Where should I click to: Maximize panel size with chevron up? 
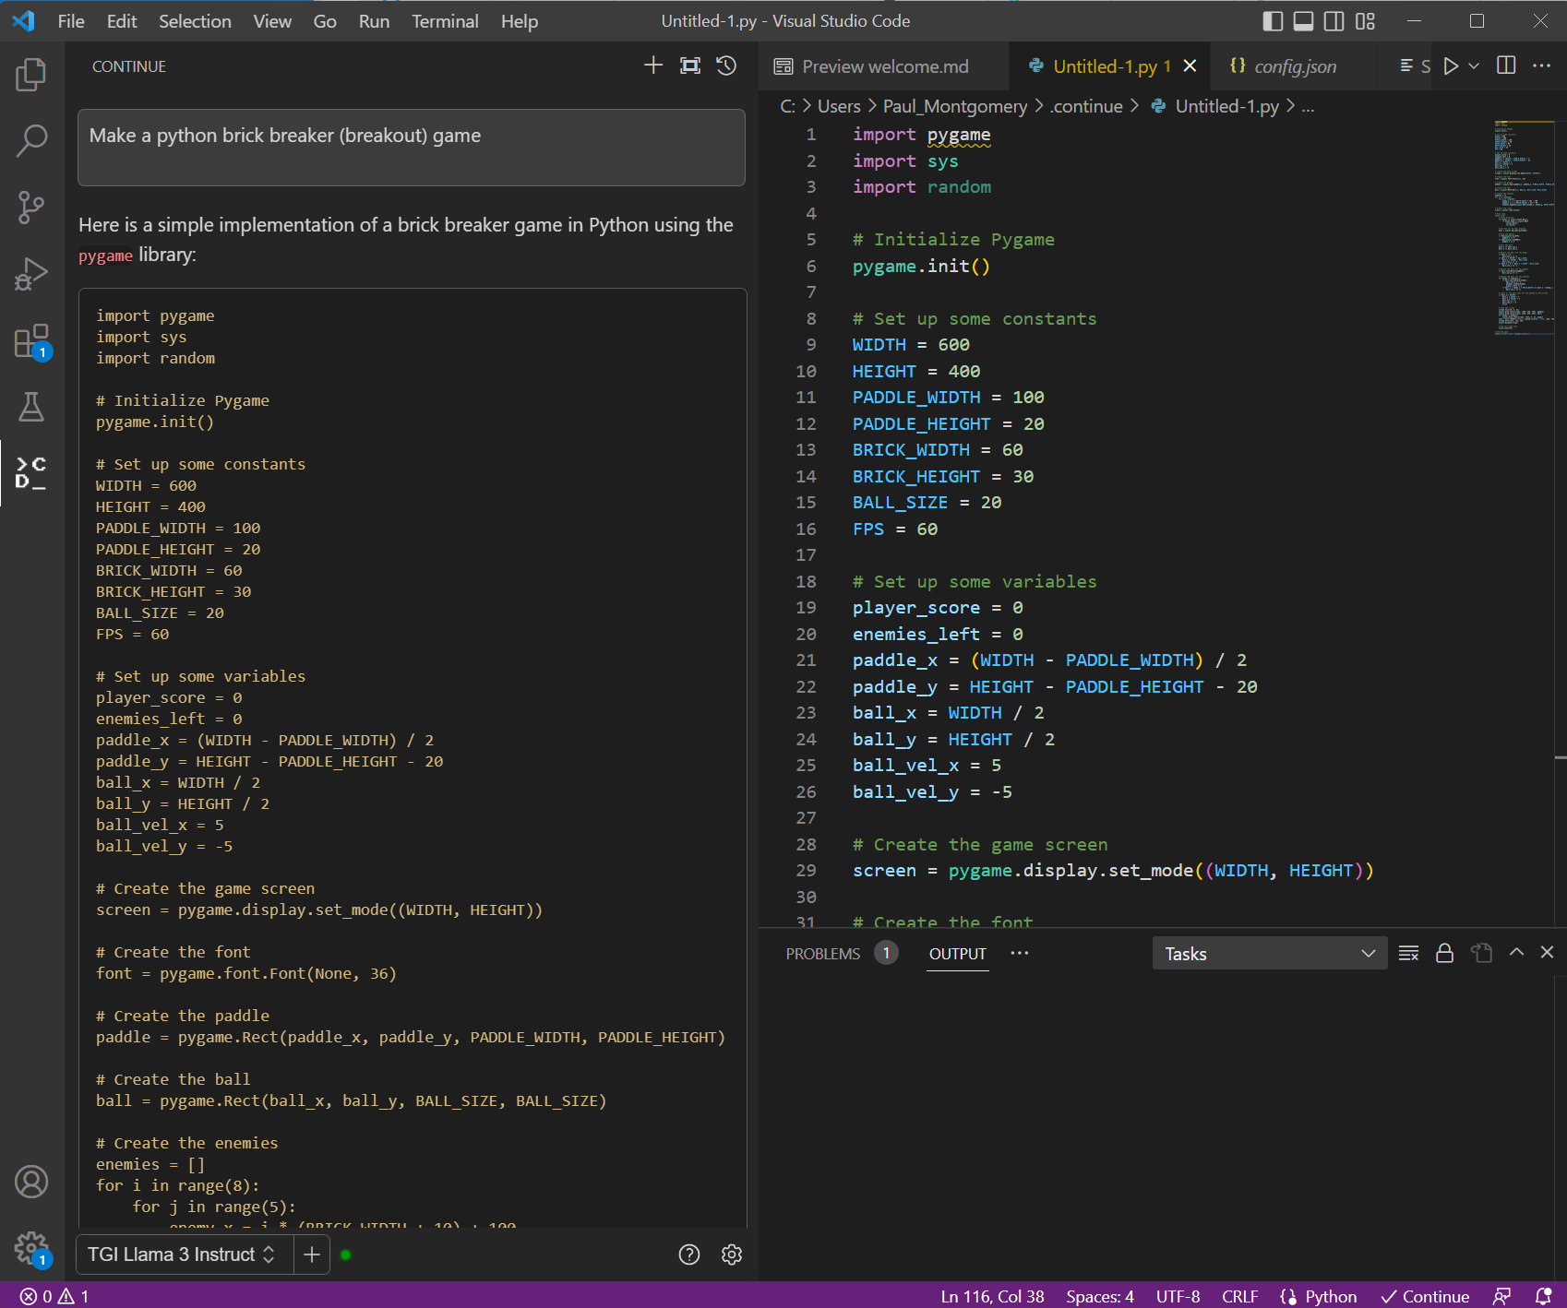click(x=1516, y=952)
